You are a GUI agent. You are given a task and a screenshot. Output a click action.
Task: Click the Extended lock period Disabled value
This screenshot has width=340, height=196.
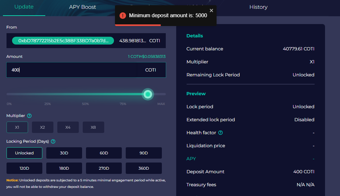(x=304, y=120)
